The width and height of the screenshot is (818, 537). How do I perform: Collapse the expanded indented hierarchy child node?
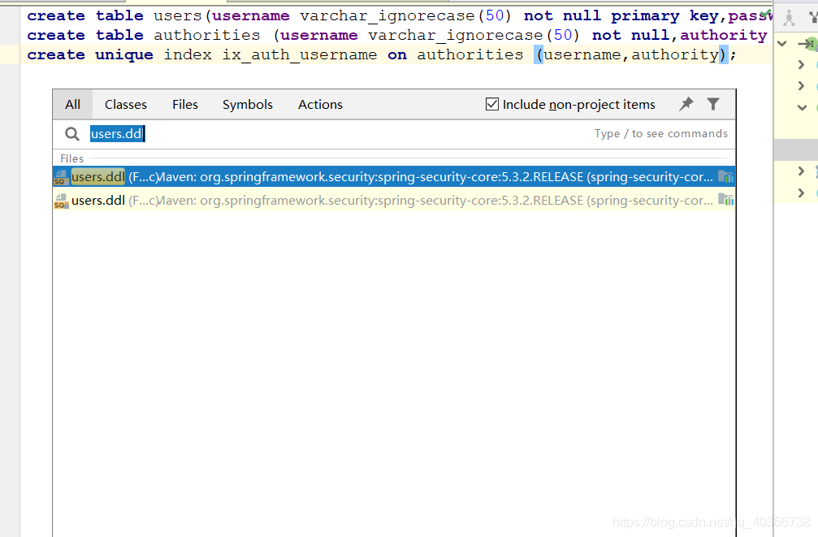(802, 107)
